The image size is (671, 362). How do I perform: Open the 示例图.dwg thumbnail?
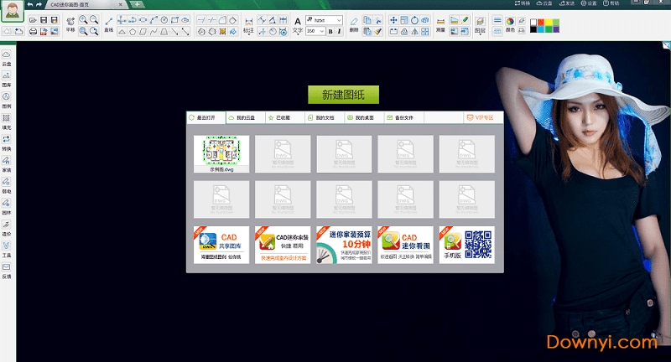[x=221, y=153]
